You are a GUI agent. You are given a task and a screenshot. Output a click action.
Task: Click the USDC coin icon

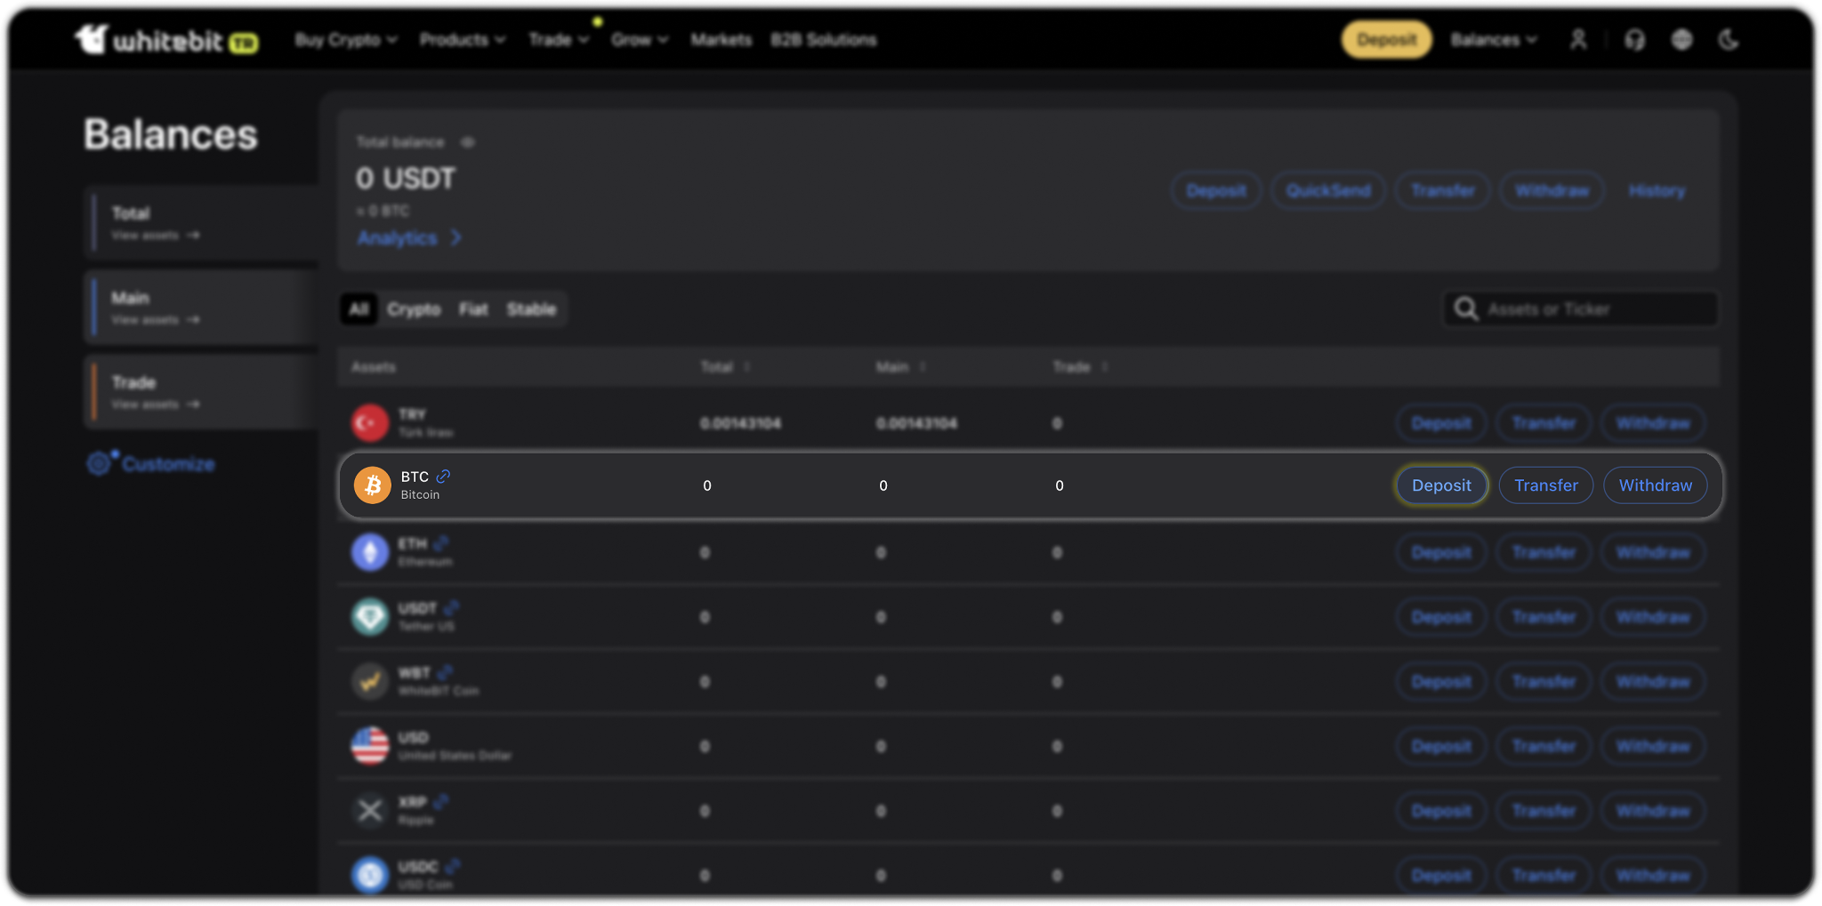370,875
